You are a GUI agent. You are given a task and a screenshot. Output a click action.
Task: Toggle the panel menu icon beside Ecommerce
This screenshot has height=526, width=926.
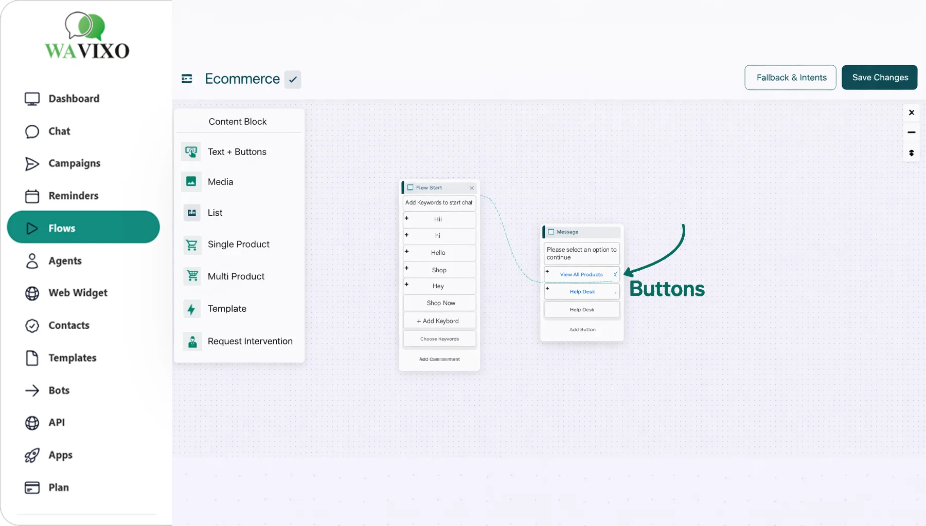coord(187,79)
